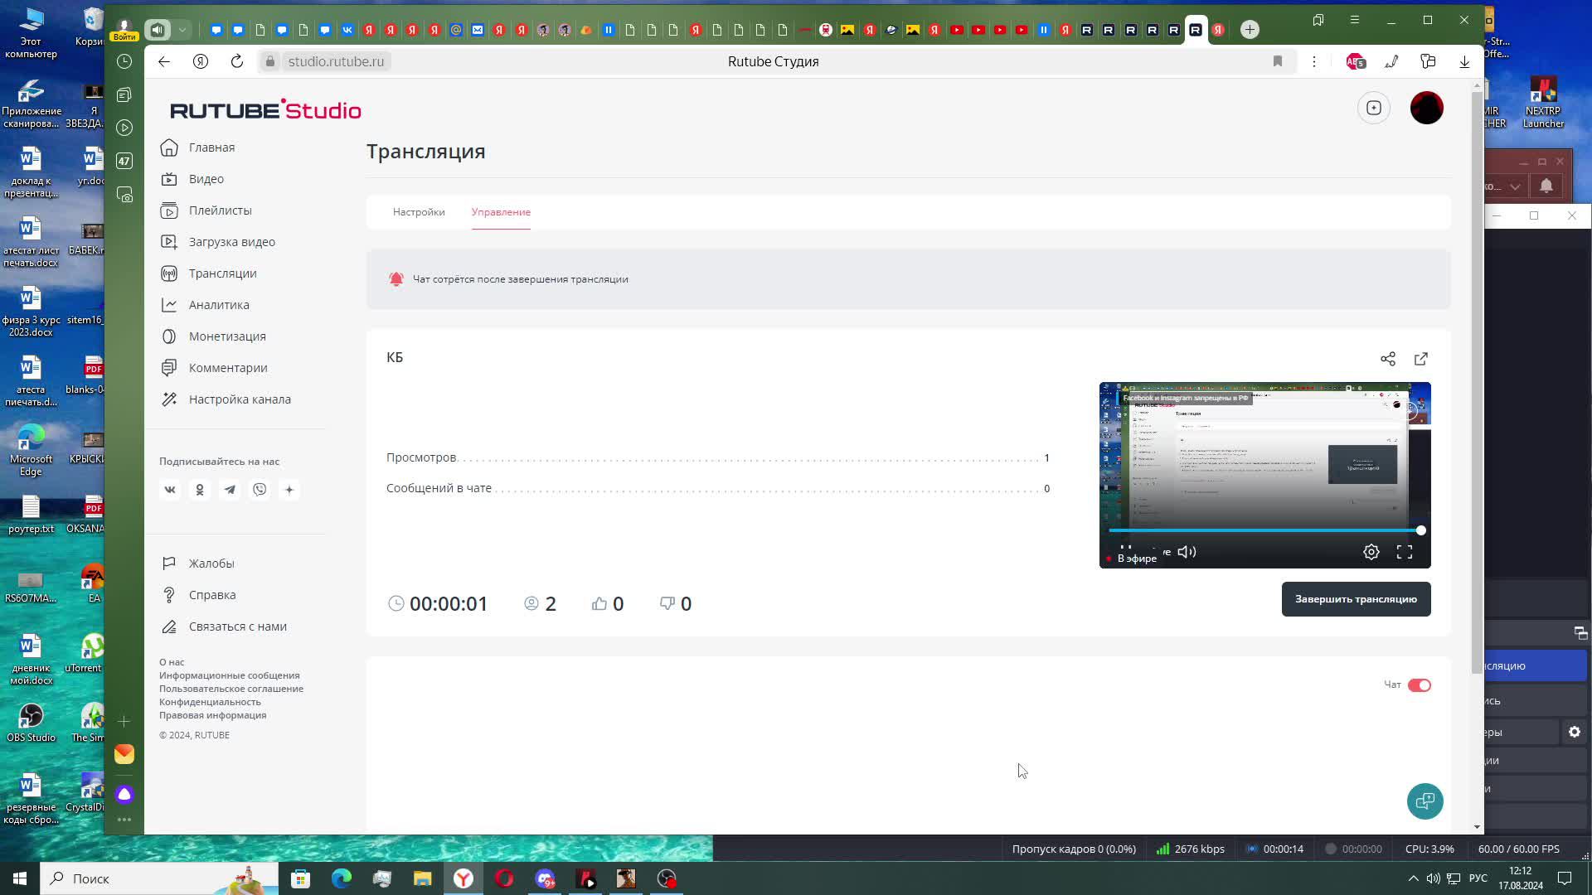Click the Telegram social icon
Screen dimensions: 1592x895
(x=230, y=490)
